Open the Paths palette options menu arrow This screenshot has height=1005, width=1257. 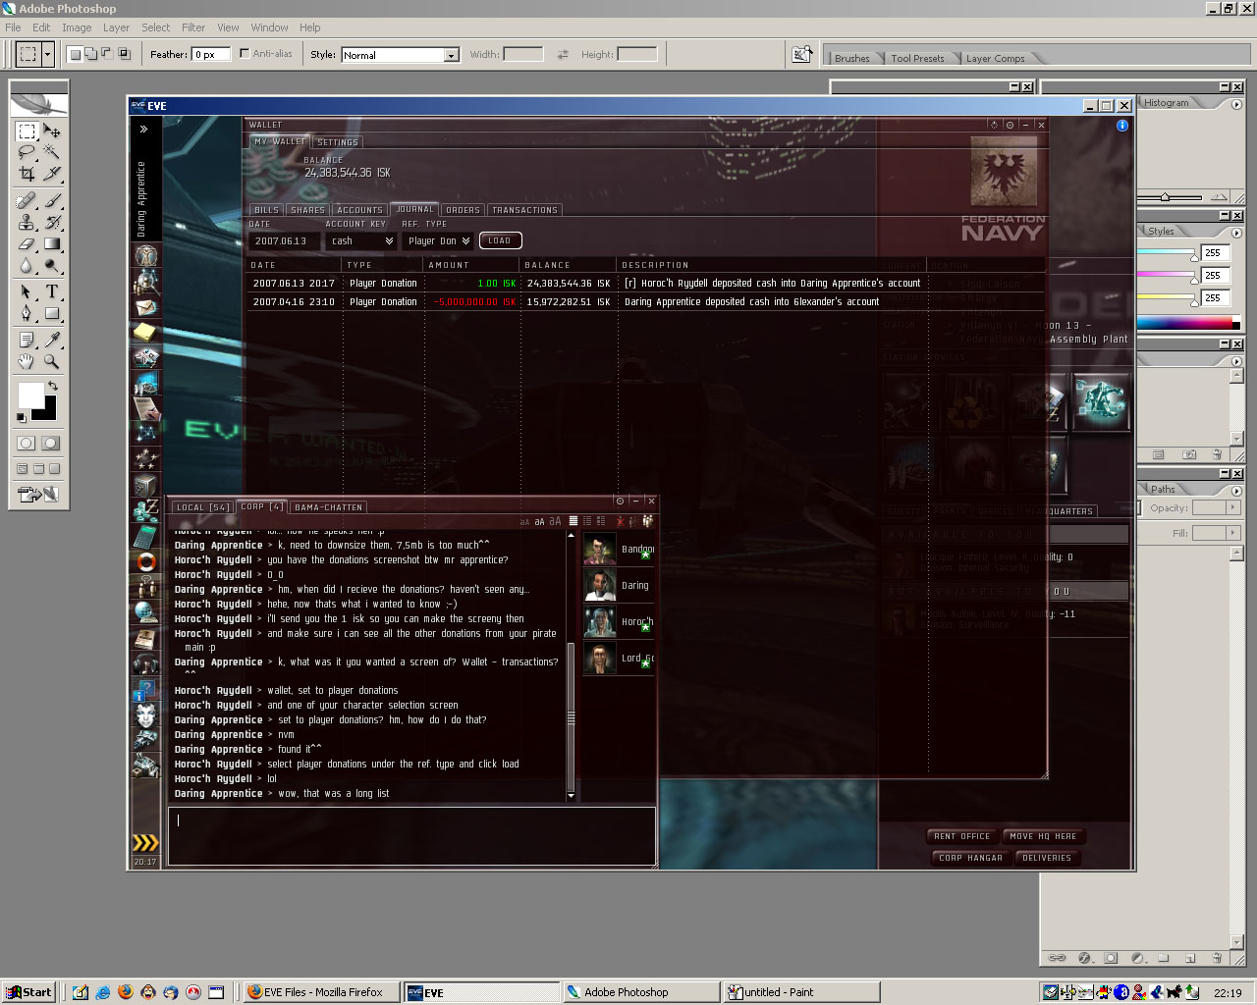click(x=1236, y=491)
